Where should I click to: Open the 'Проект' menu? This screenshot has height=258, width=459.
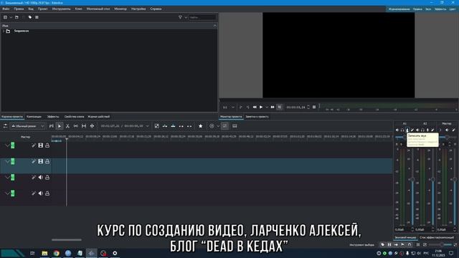(42, 9)
